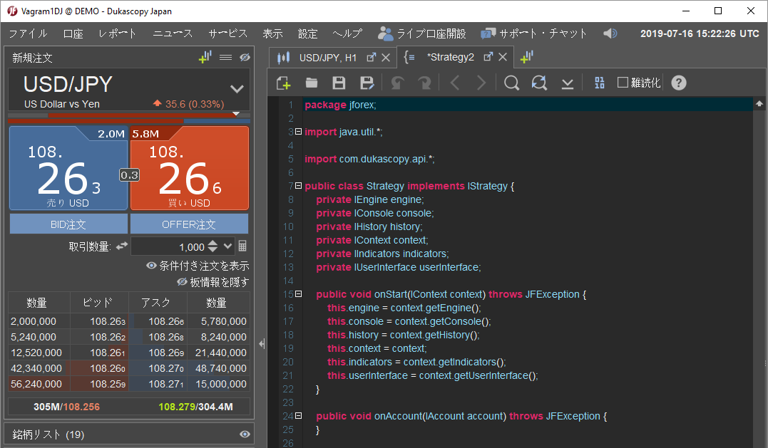Expand the USD/JPY instrument selector chevron
768x448 pixels.
click(237, 89)
